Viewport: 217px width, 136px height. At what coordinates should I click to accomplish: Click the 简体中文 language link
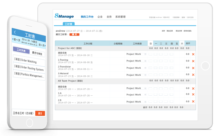pos(166,18)
